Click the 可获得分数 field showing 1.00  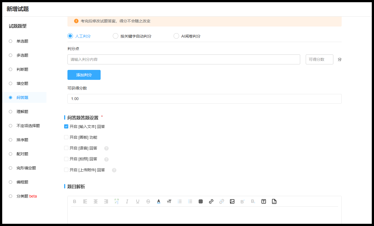pos(205,99)
